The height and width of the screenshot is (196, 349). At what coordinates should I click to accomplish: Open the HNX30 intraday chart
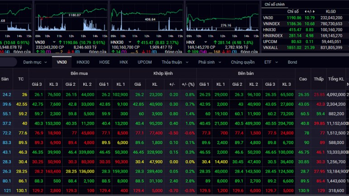coord(146,20)
